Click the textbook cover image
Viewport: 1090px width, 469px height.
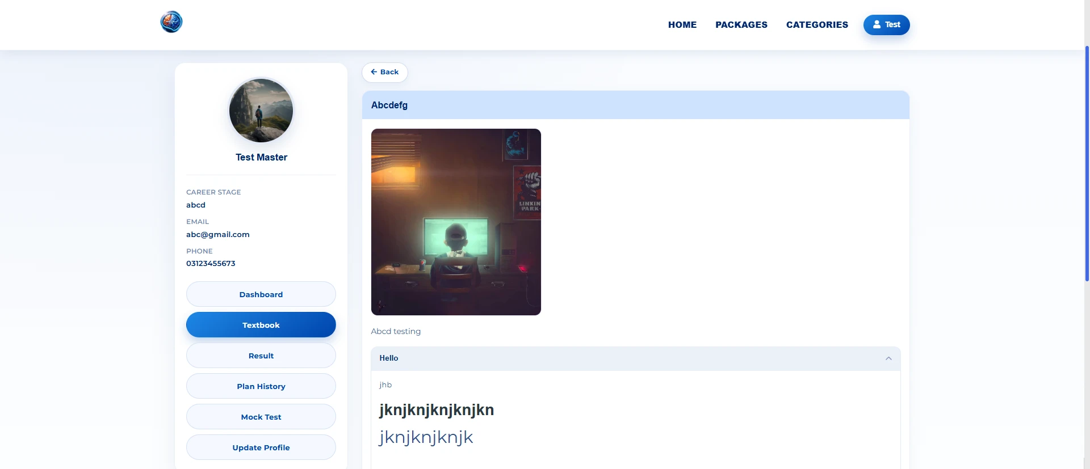pyautogui.click(x=456, y=222)
